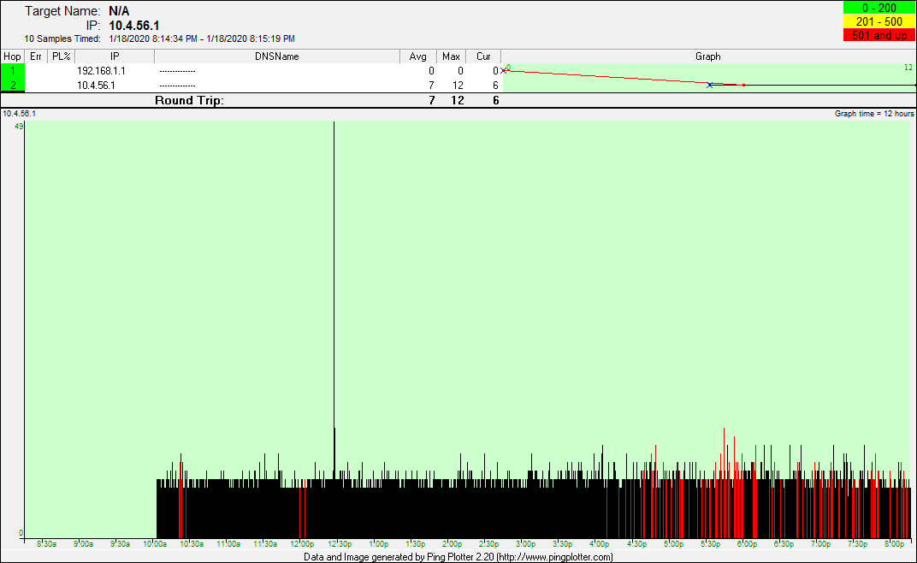Screen dimensions: 917x563
Task: Click the Graph column header
Action: click(707, 56)
